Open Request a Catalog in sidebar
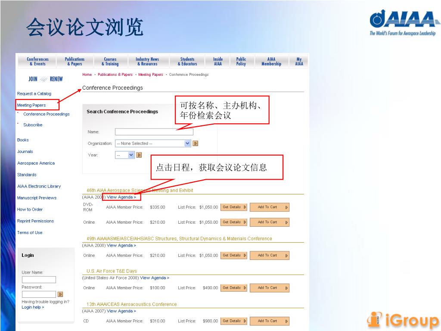Screen dimensions: 441x331 click(x=34, y=94)
